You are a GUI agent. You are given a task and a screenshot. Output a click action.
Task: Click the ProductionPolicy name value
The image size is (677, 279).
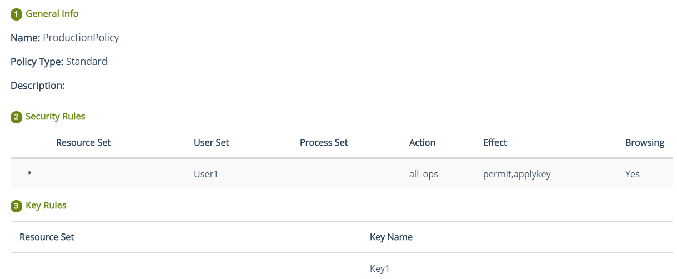81,38
